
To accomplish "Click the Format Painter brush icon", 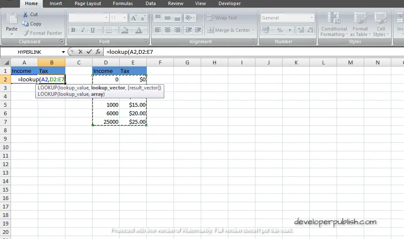I will click(x=25, y=33).
